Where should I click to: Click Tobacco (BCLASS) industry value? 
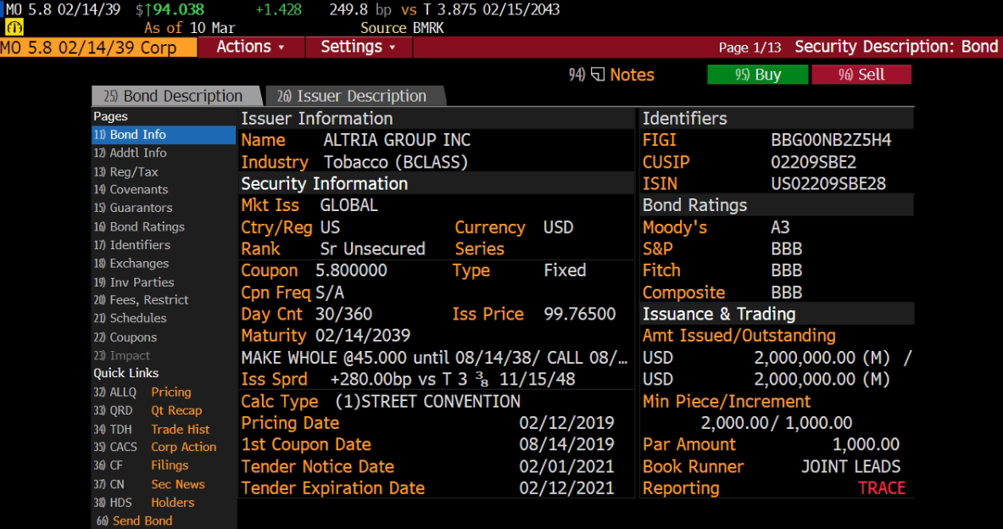click(395, 163)
